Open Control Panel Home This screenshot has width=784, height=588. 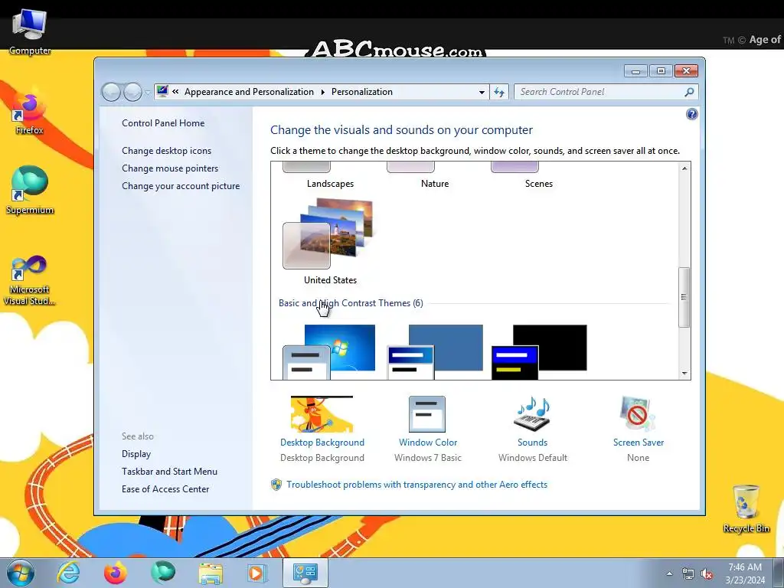pyautogui.click(x=163, y=123)
